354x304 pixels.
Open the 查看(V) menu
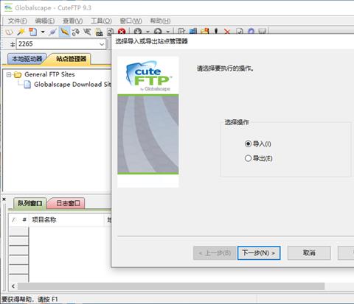click(72, 21)
